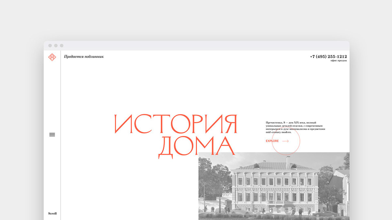Select the 'mid-century modern' phrase
Viewport: 392px width, 220px height.
click(x=278, y=132)
